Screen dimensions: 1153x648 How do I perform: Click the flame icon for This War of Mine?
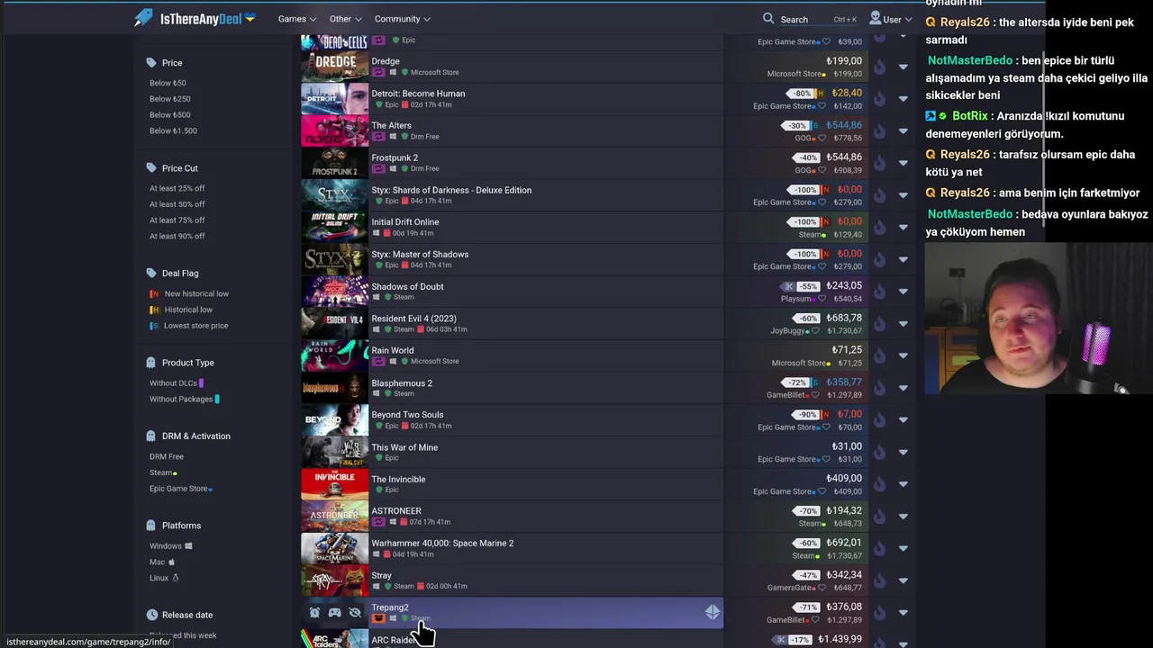click(878, 452)
